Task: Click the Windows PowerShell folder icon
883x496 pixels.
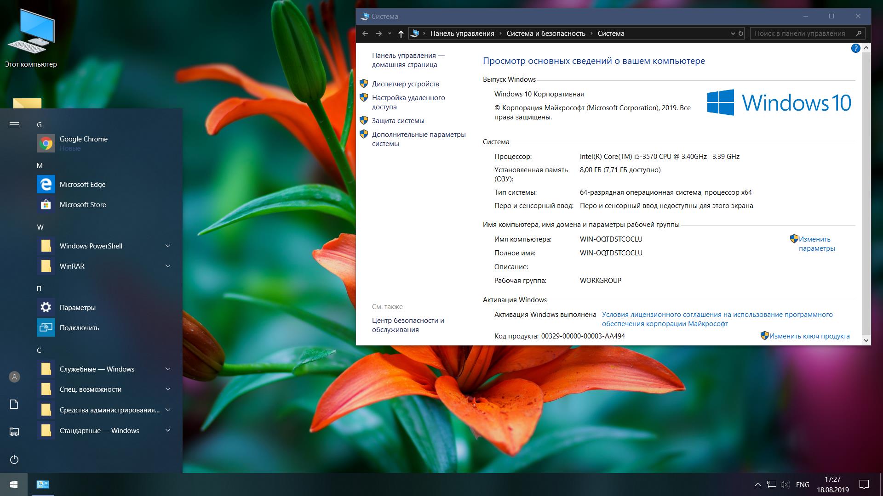Action: (46, 246)
